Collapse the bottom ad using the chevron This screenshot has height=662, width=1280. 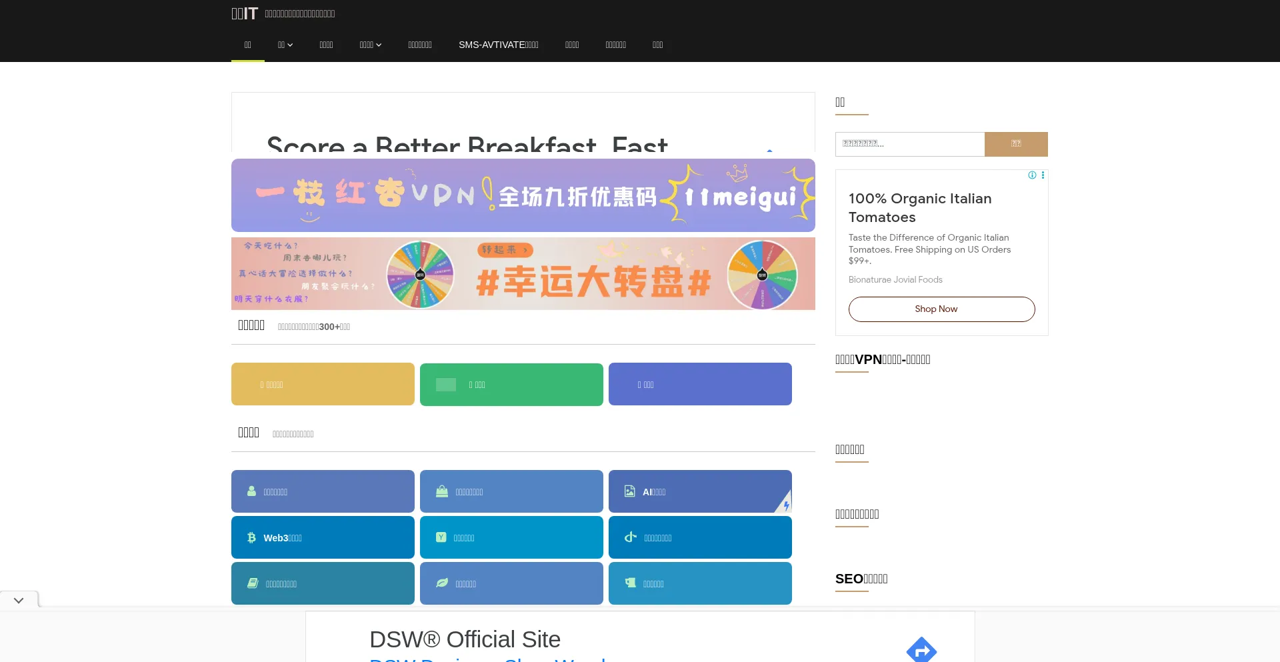tap(19, 600)
